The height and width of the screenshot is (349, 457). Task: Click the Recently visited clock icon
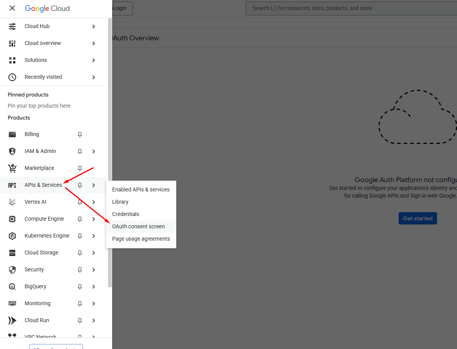[12, 77]
